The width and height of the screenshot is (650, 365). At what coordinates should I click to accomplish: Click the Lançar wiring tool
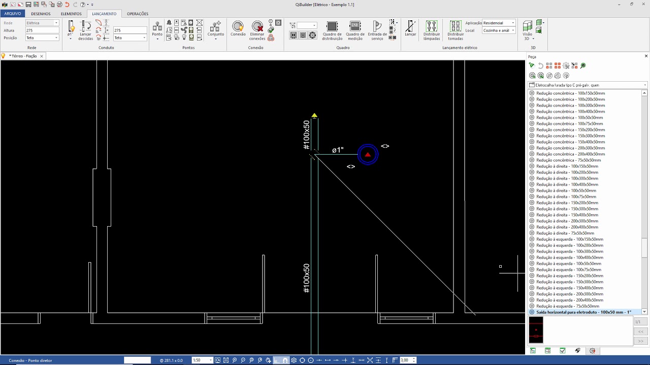pos(410,28)
